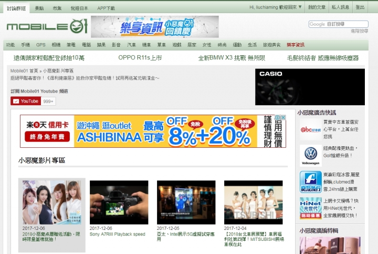Open the 市集 tab
The image size is (378, 254).
pyautogui.click(x=57, y=8)
